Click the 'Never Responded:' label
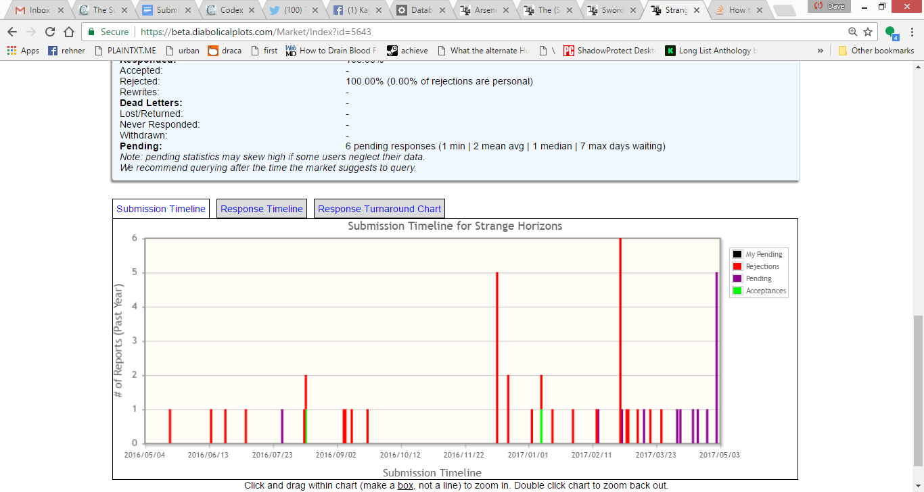The height and width of the screenshot is (492, 924). click(160, 124)
